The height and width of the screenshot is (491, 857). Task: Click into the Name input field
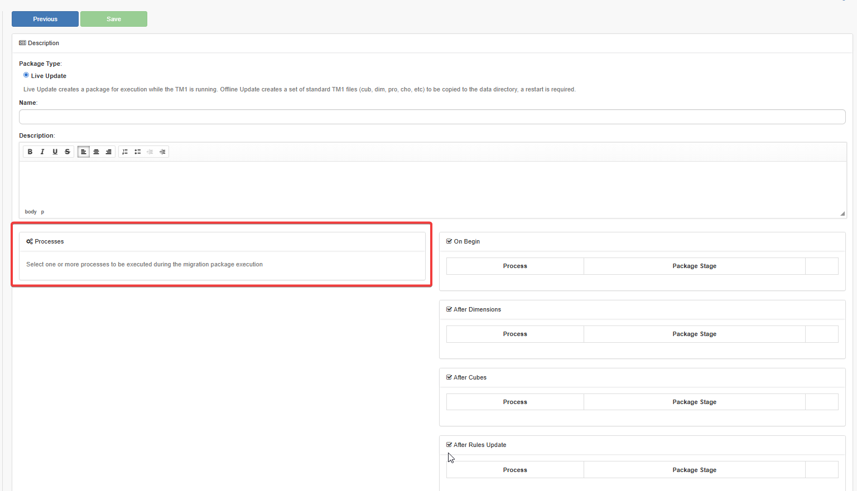[432, 117]
